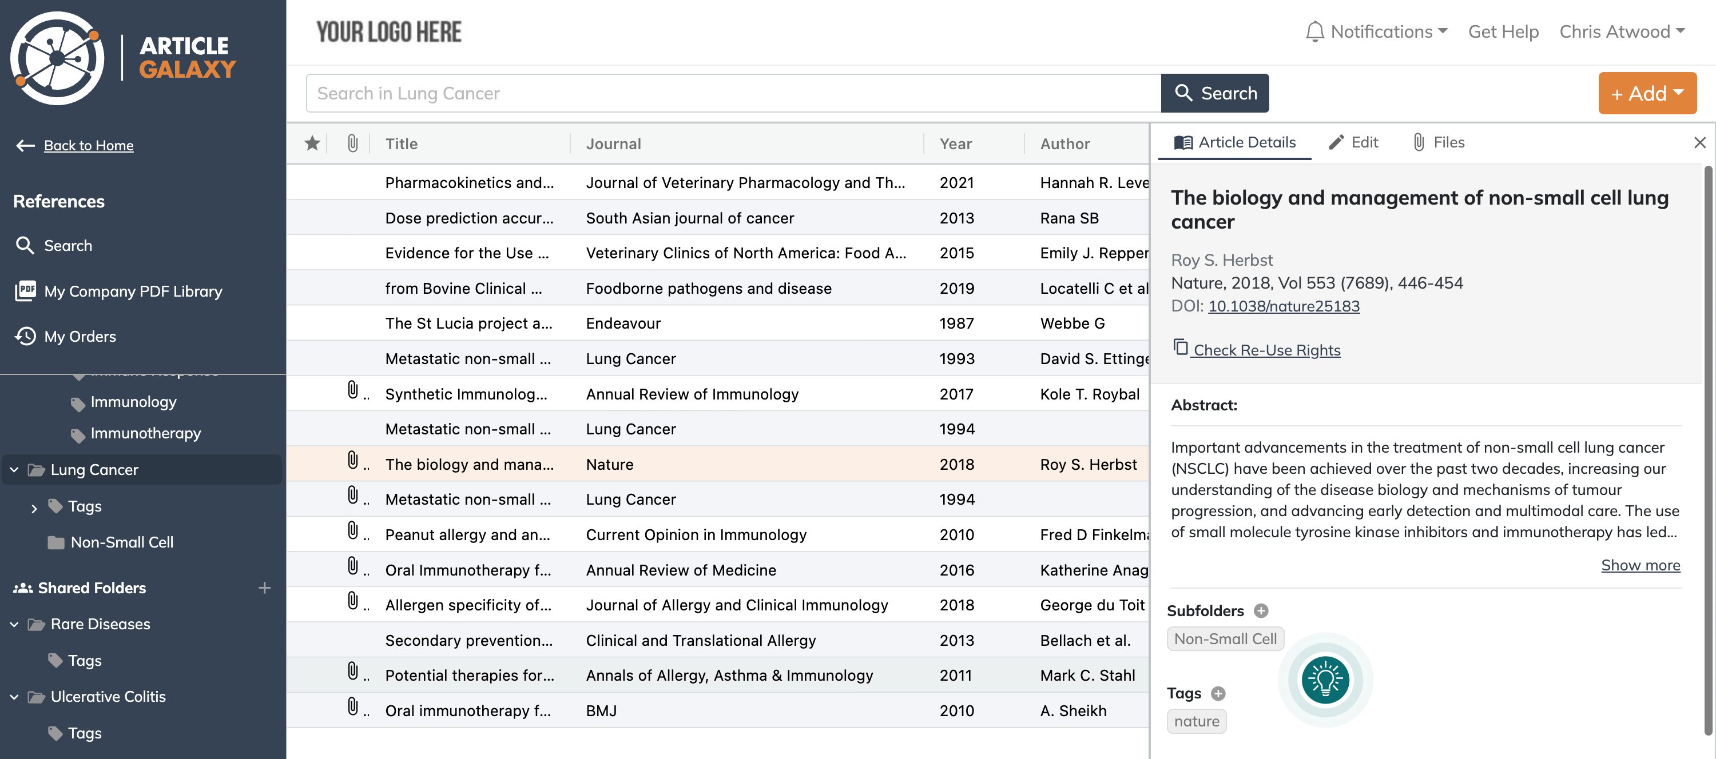
Task: Click the Shared Folders heading
Action: tap(92, 588)
